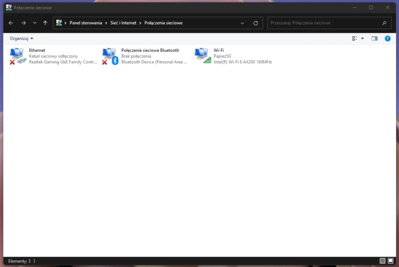Toggle the preview pane button
399x267 pixels.
coord(375,39)
